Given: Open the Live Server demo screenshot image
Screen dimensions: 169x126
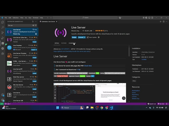Looking at the screenshot, I should (x=90, y=93).
